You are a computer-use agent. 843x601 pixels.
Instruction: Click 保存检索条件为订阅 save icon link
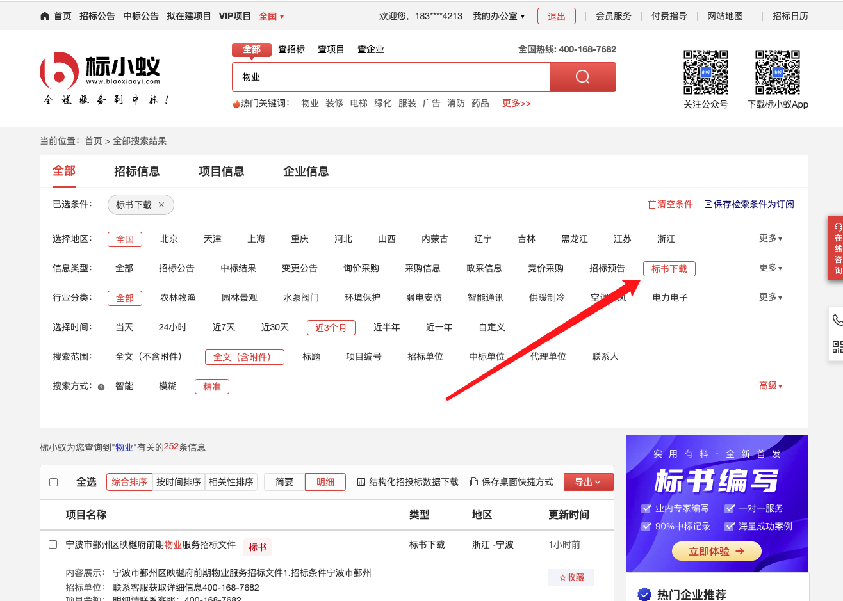[x=708, y=204]
